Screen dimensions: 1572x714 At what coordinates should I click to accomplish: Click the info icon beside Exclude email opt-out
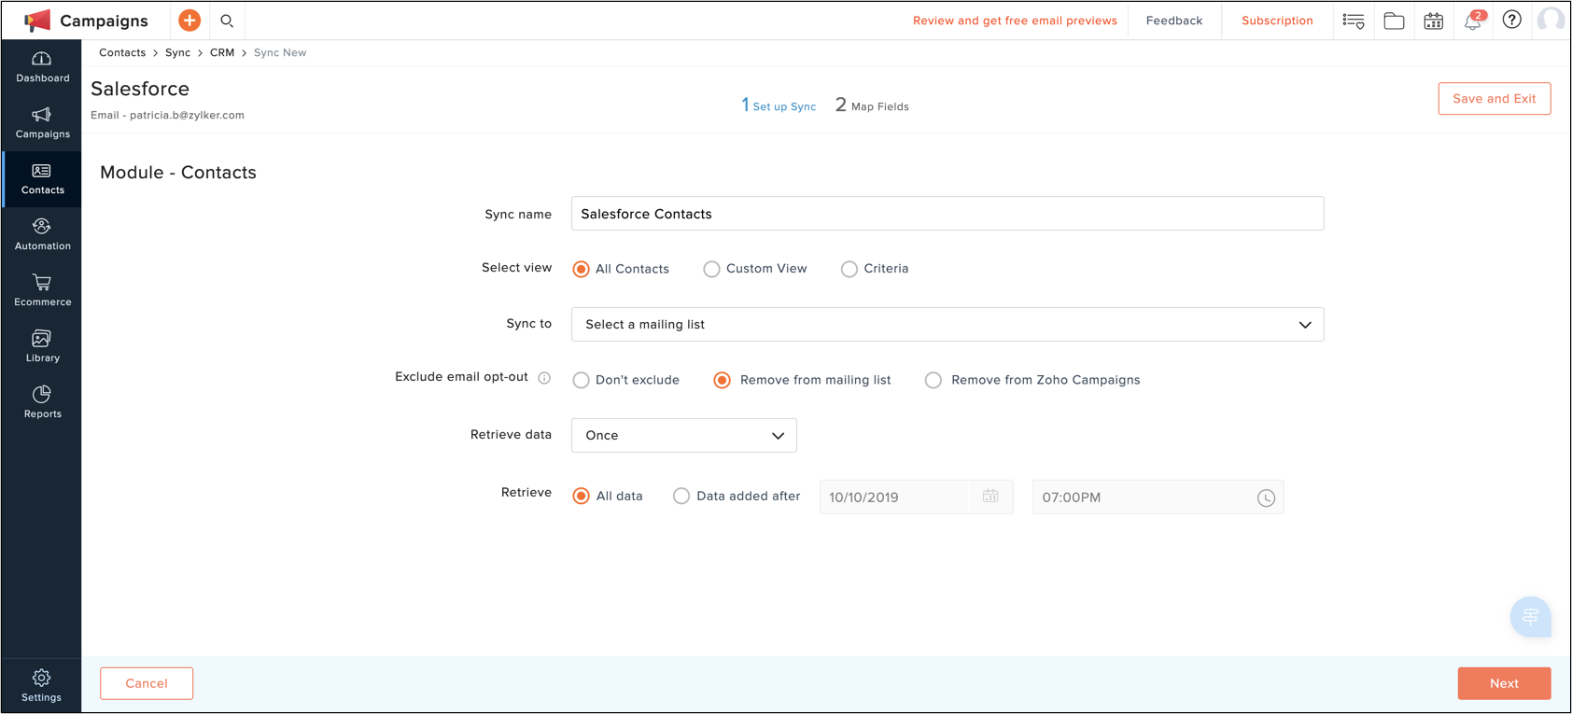pos(544,378)
